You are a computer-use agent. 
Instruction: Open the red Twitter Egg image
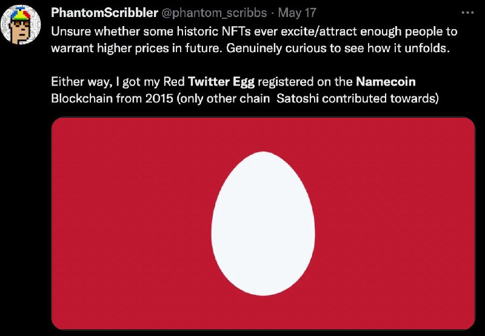263,223
